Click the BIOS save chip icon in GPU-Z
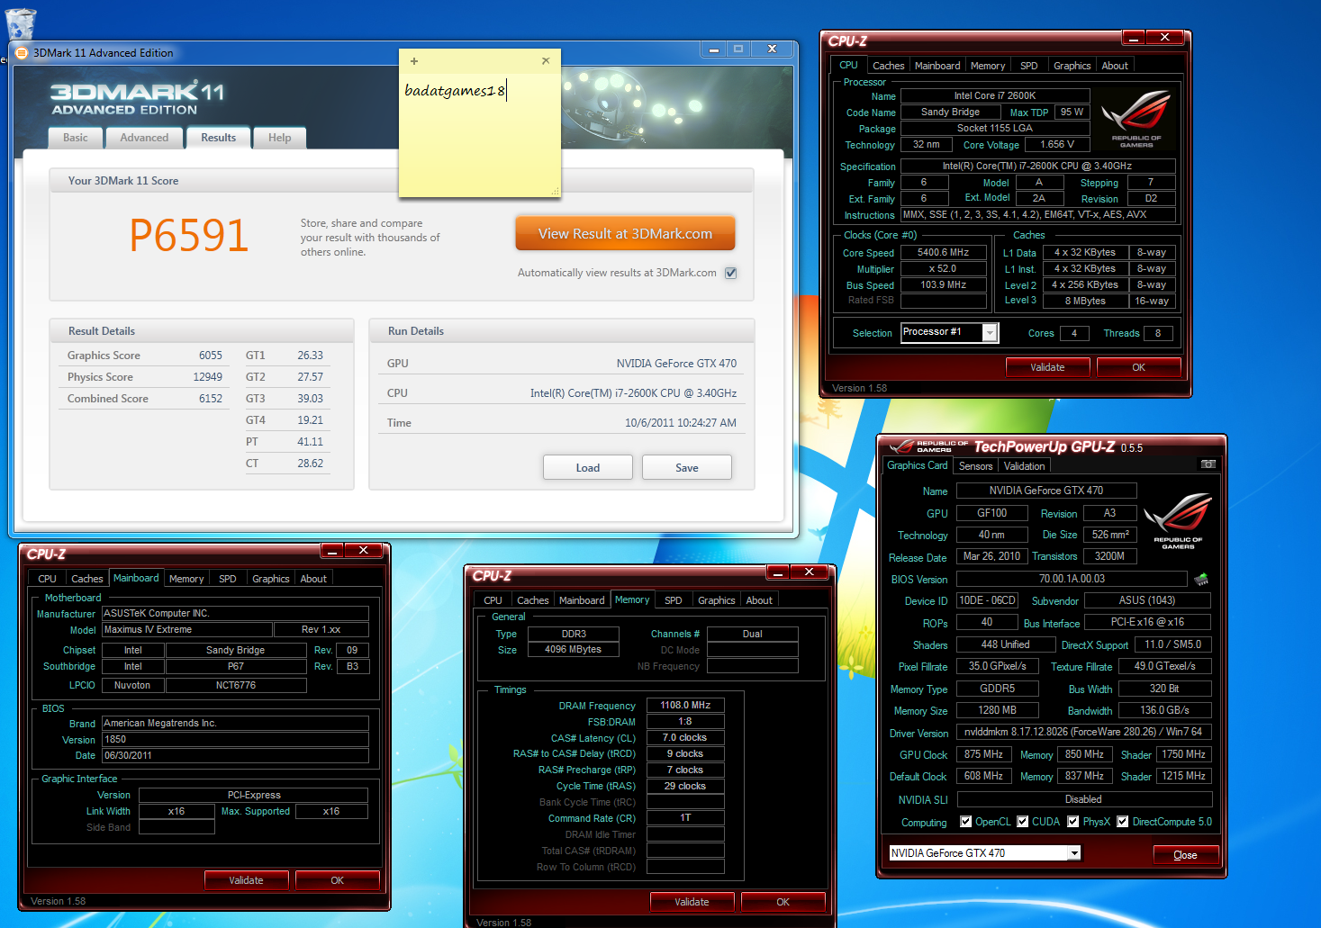 (x=1201, y=579)
